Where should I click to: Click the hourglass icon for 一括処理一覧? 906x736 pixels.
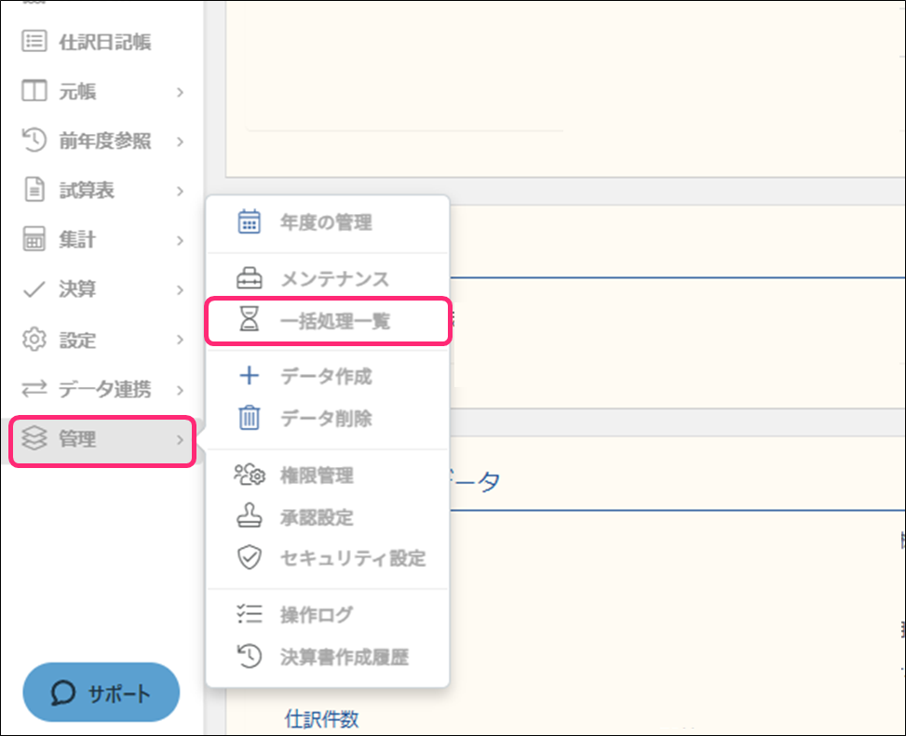(250, 322)
